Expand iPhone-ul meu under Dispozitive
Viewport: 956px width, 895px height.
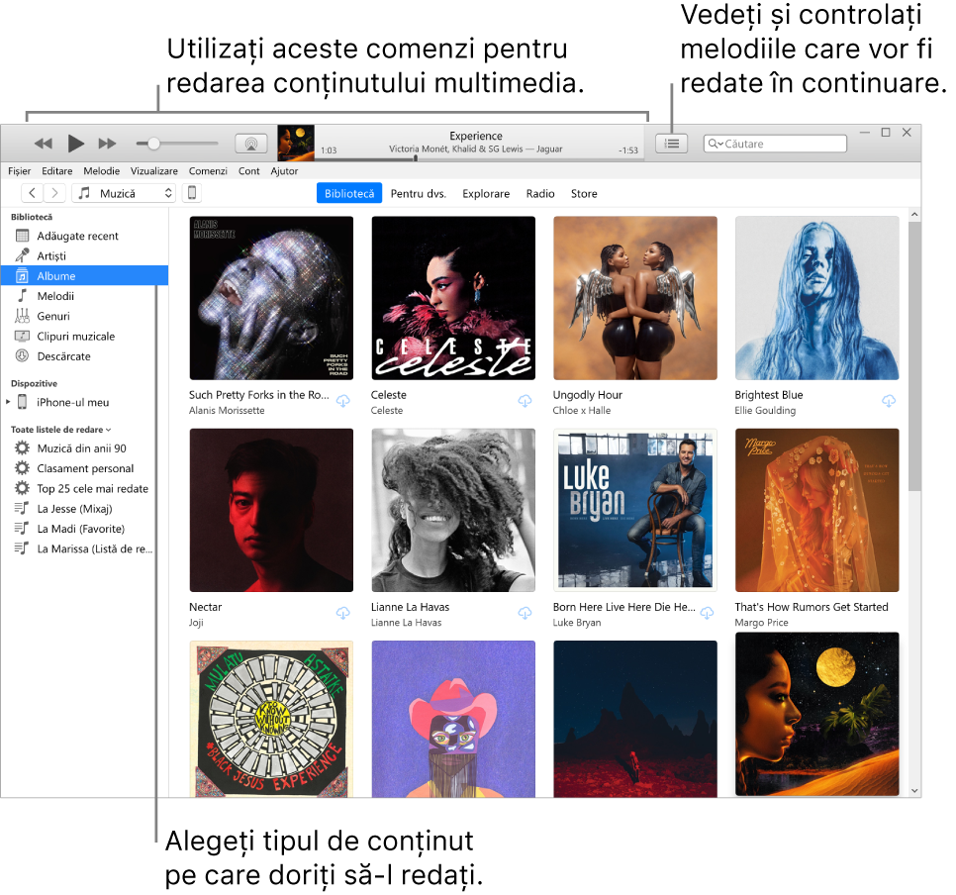(x=8, y=402)
